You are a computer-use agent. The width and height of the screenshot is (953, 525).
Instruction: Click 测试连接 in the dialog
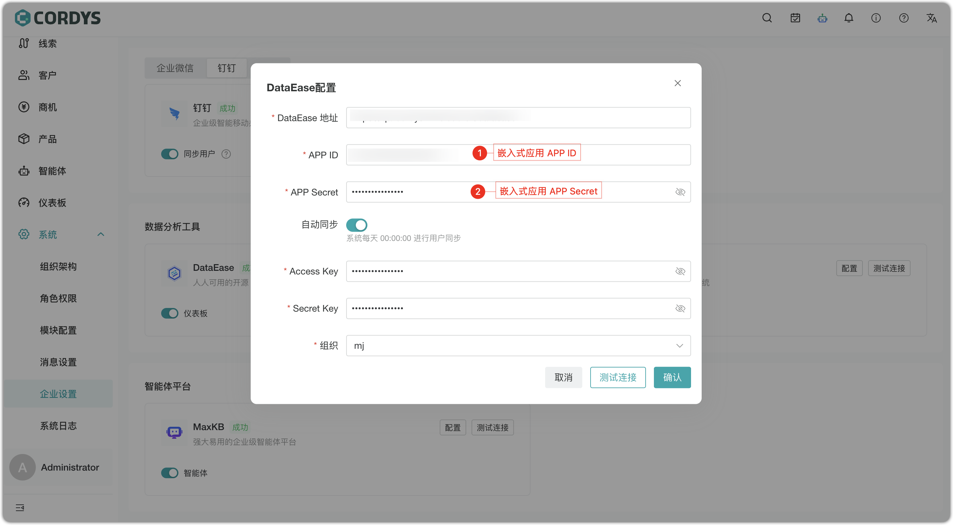(618, 377)
